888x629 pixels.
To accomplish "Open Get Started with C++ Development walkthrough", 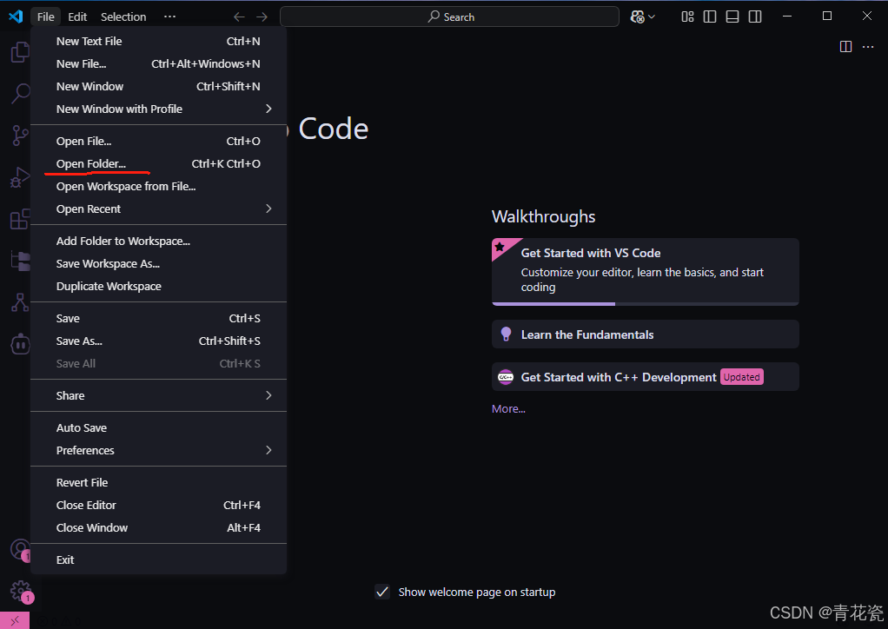I will click(645, 377).
